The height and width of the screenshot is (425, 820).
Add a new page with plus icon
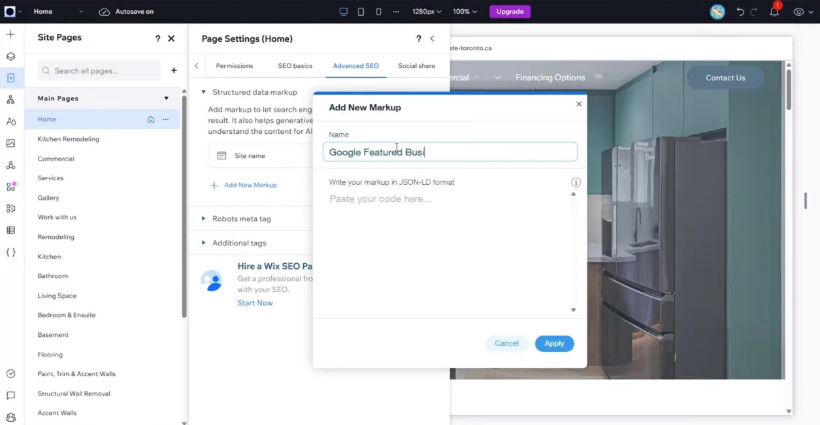click(174, 71)
